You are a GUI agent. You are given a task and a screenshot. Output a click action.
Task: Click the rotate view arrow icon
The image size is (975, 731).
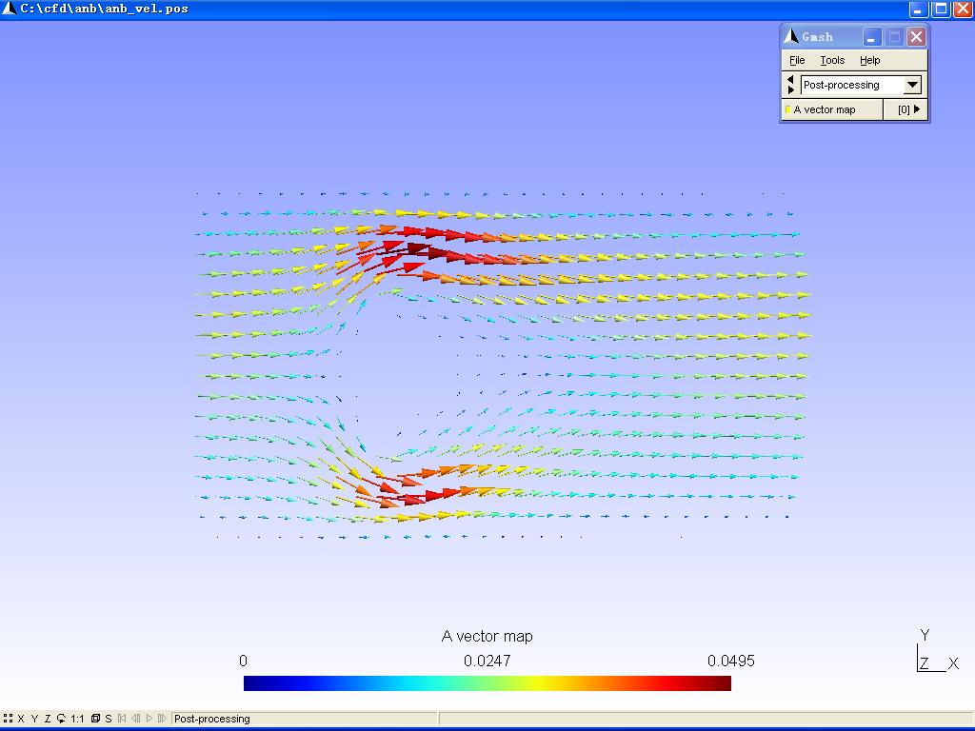61,719
